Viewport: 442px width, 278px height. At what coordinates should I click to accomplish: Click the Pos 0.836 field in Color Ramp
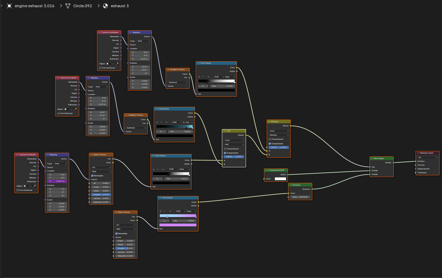click(x=181, y=132)
